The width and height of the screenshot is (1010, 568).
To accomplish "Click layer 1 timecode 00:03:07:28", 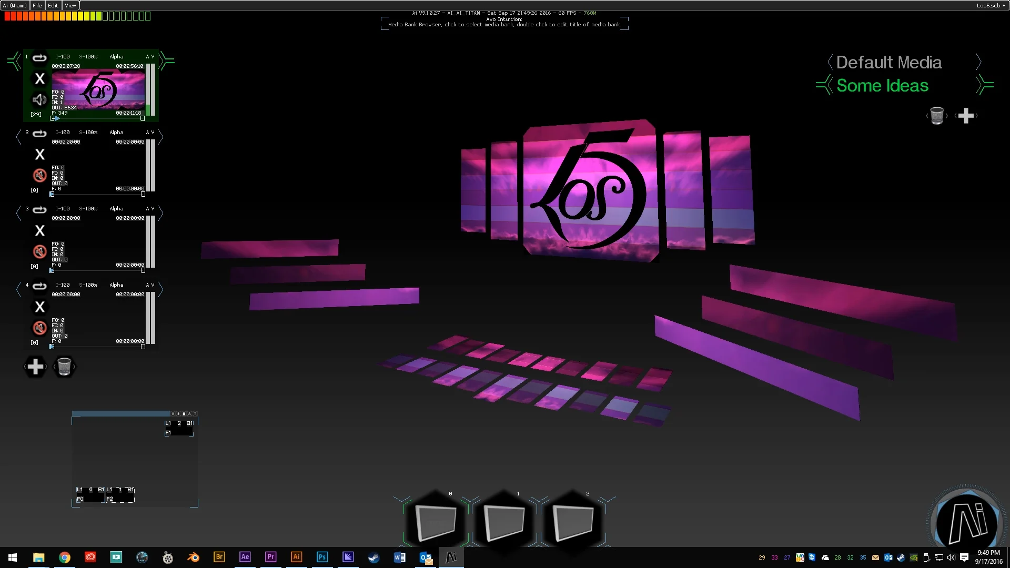I will [x=66, y=66].
